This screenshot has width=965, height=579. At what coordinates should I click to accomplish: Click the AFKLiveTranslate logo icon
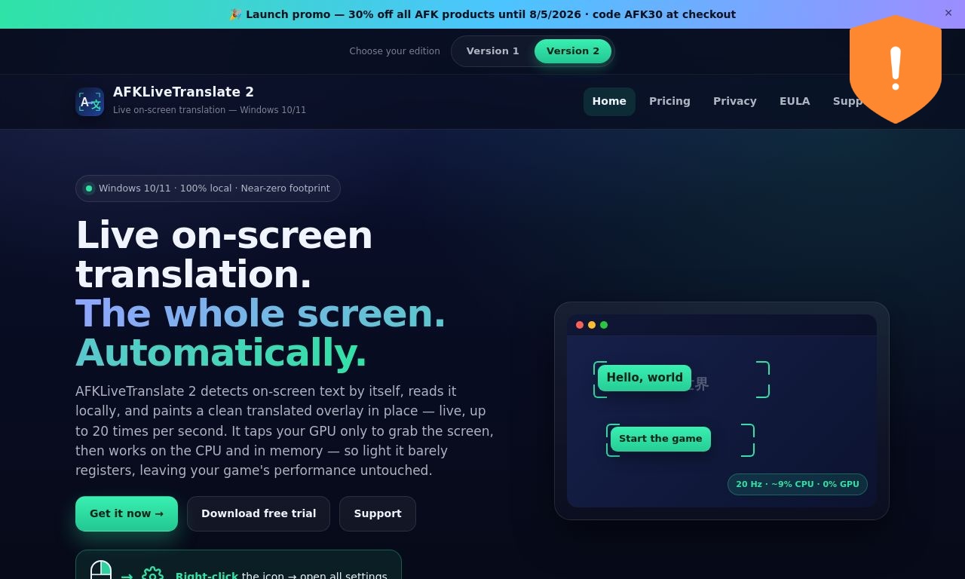pyautogui.click(x=90, y=102)
